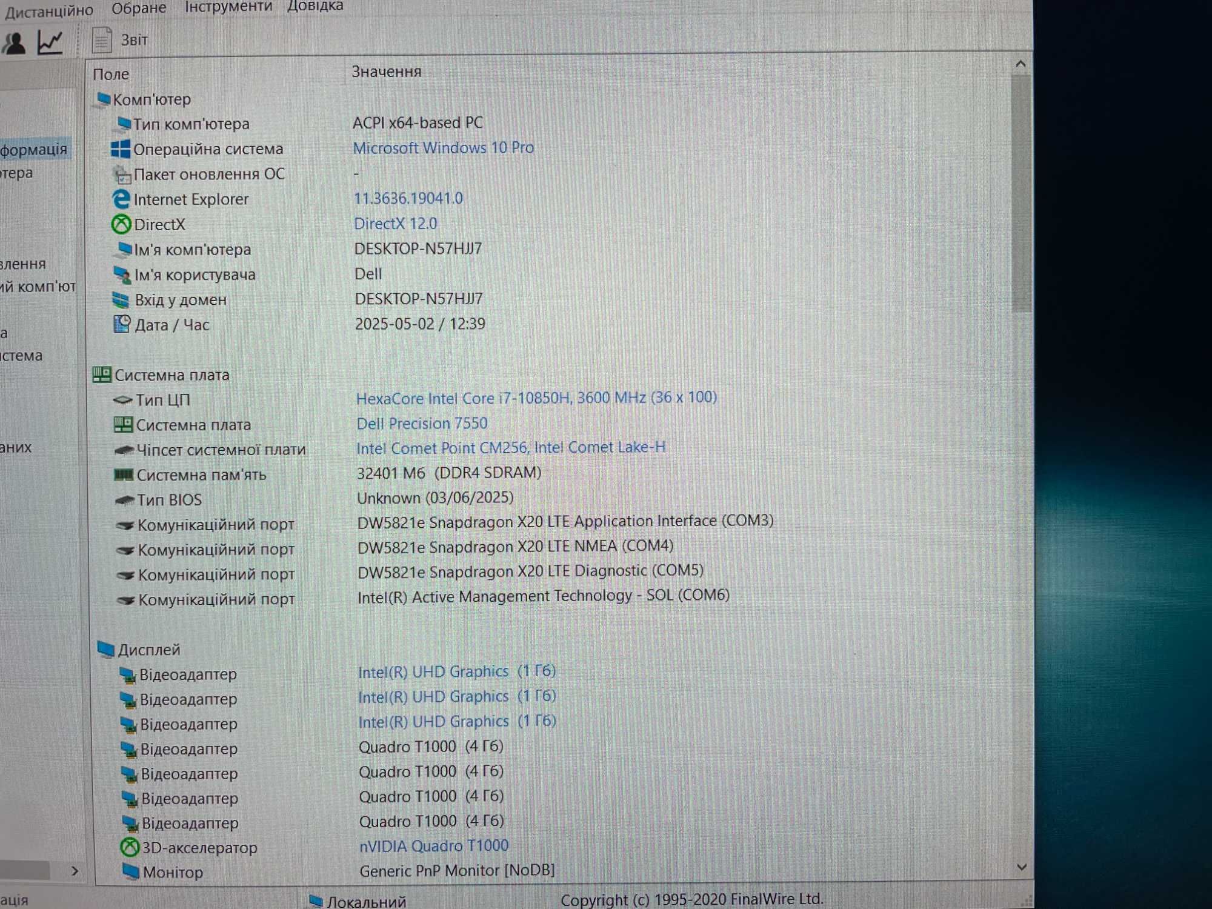The image size is (1212, 909).
Task: Open the nVIDIA Quadro T1000 link
Action: (x=434, y=845)
